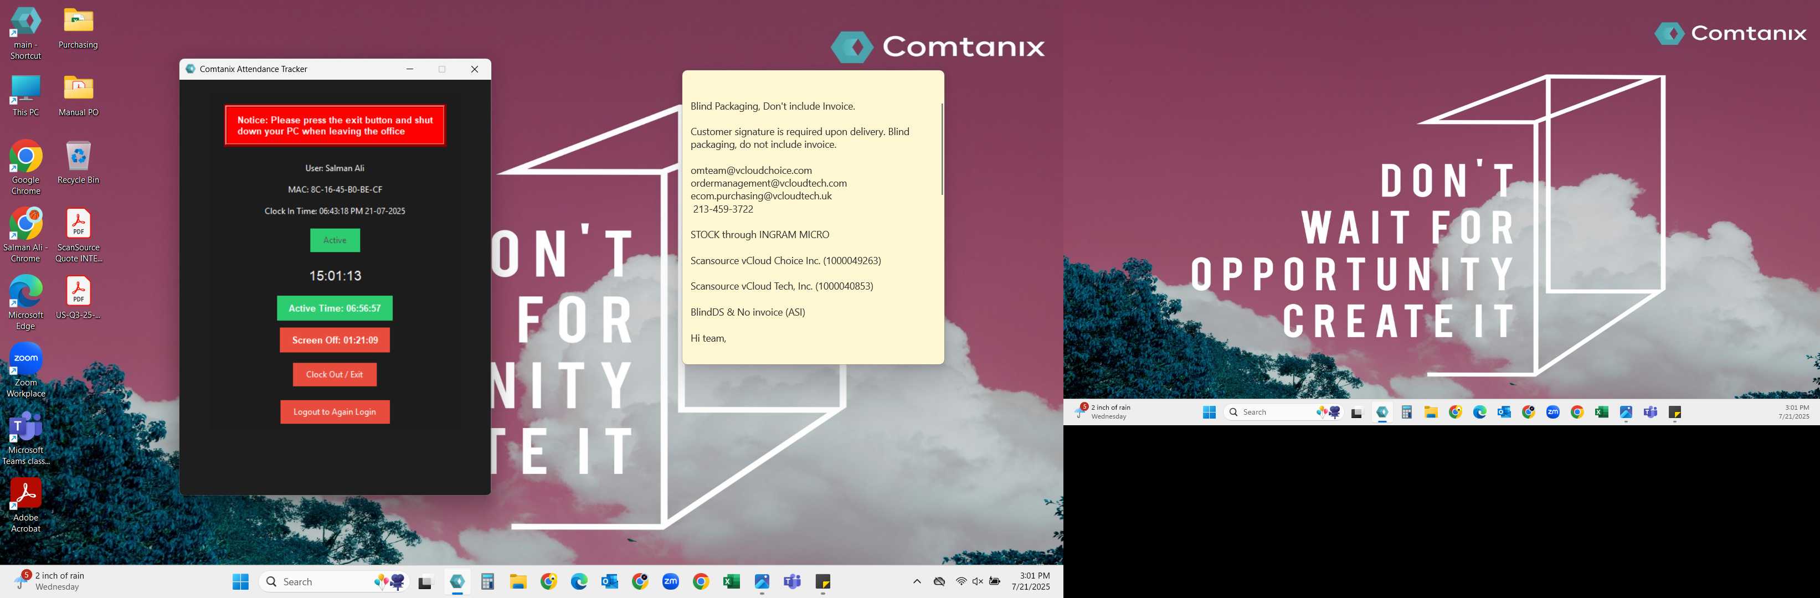This screenshot has width=1820, height=598.
Task: Select the MAC address text line
Action: tap(335, 190)
